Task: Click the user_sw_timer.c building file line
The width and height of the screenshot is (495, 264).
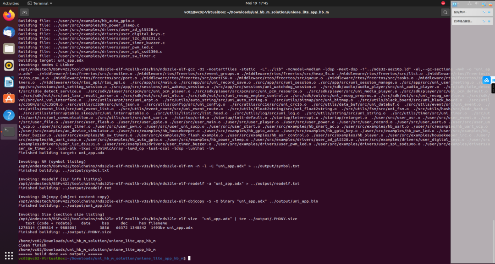Action: point(87,56)
